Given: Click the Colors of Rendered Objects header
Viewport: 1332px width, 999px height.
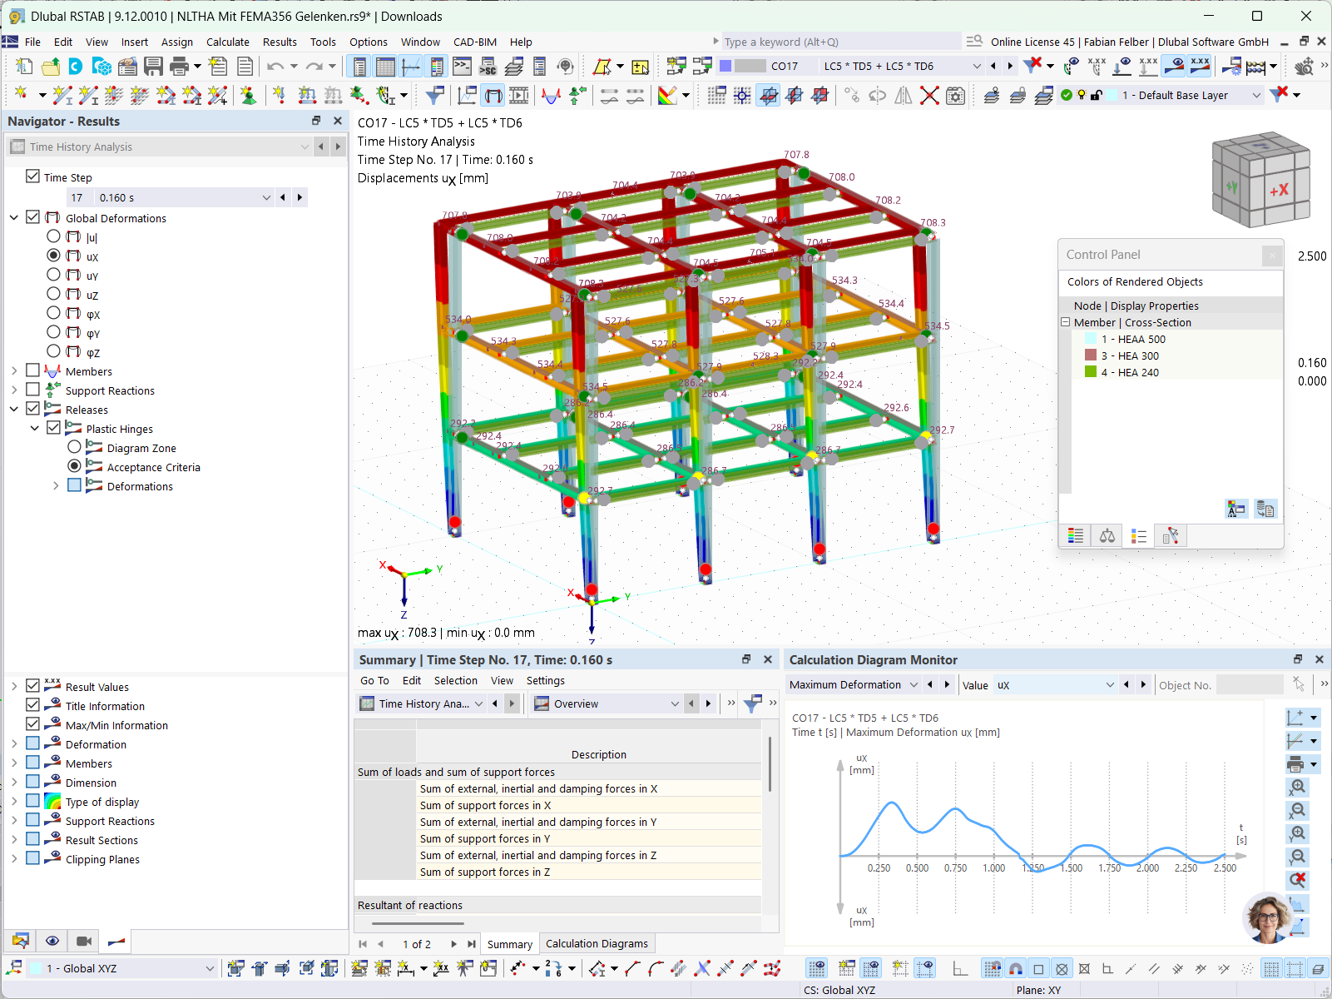Looking at the screenshot, I should 1135,281.
